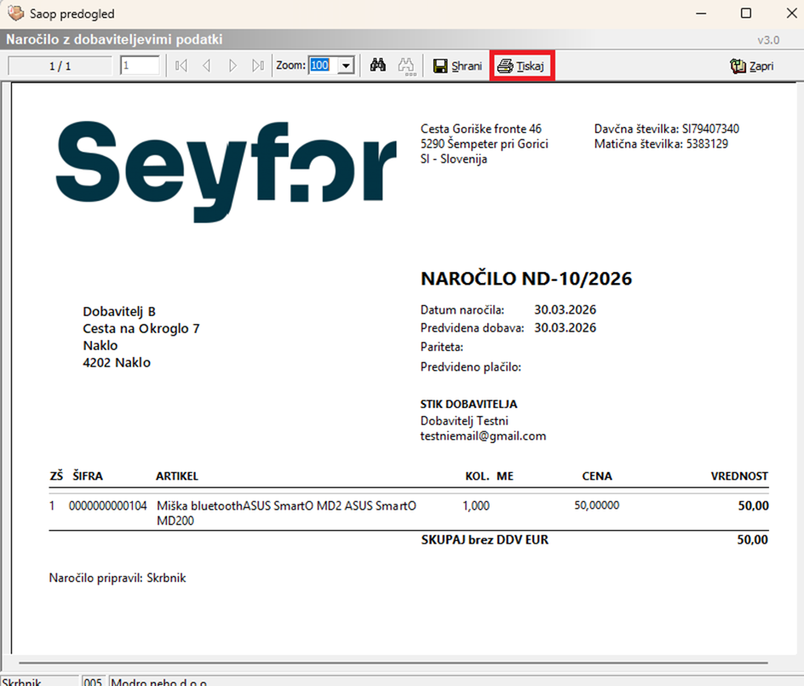804x686 pixels.
Task: Click Davčna številka: SI79407340
Action: 667,129
